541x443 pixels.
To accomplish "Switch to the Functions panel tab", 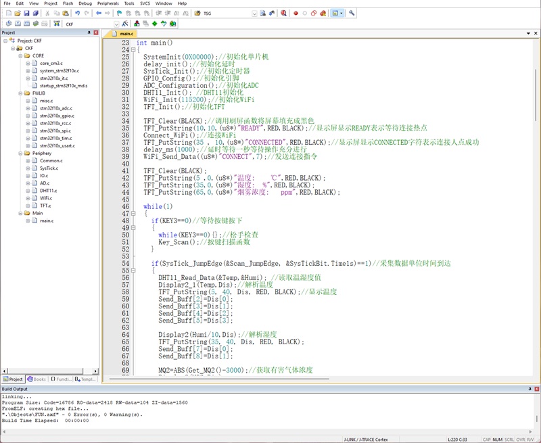I will [x=61, y=379].
